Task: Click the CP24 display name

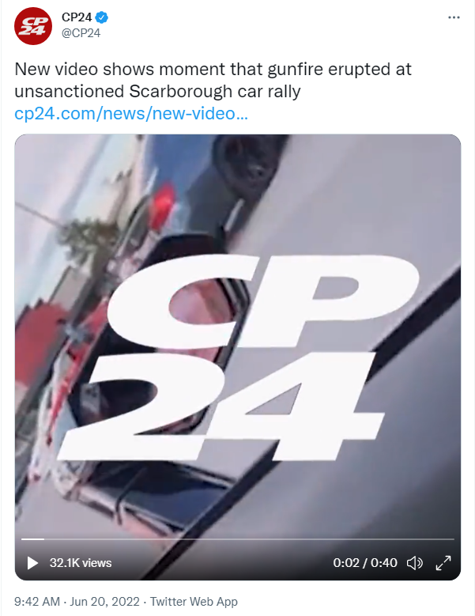Action: click(x=77, y=17)
